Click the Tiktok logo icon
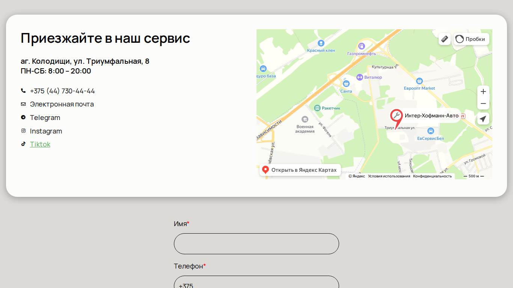The image size is (513, 288). [23, 144]
